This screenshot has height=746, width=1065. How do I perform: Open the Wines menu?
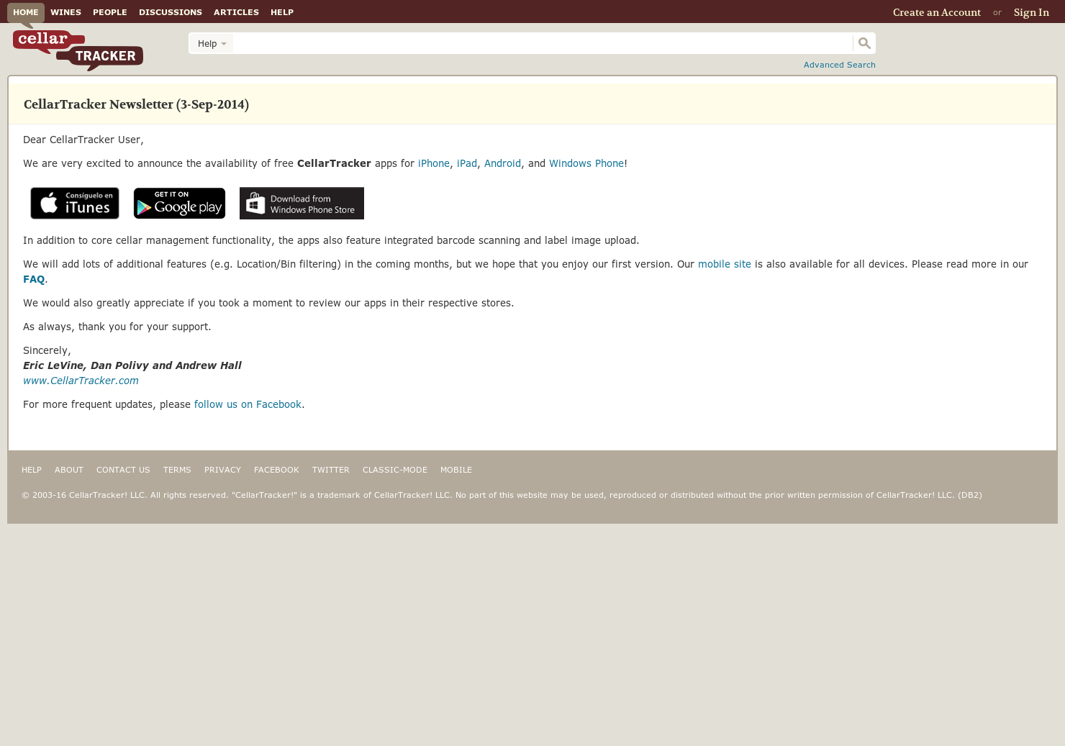[65, 12]
